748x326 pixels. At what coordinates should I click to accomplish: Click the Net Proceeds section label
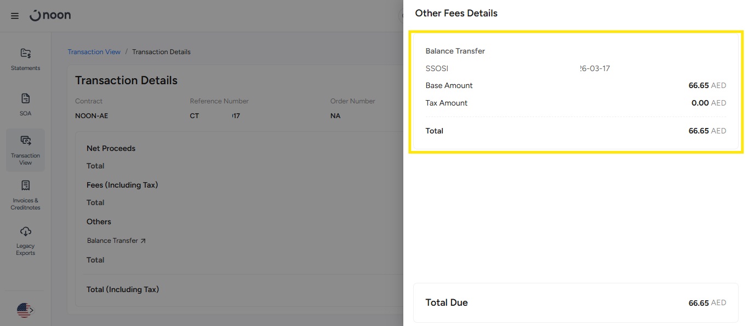point(111,148)
